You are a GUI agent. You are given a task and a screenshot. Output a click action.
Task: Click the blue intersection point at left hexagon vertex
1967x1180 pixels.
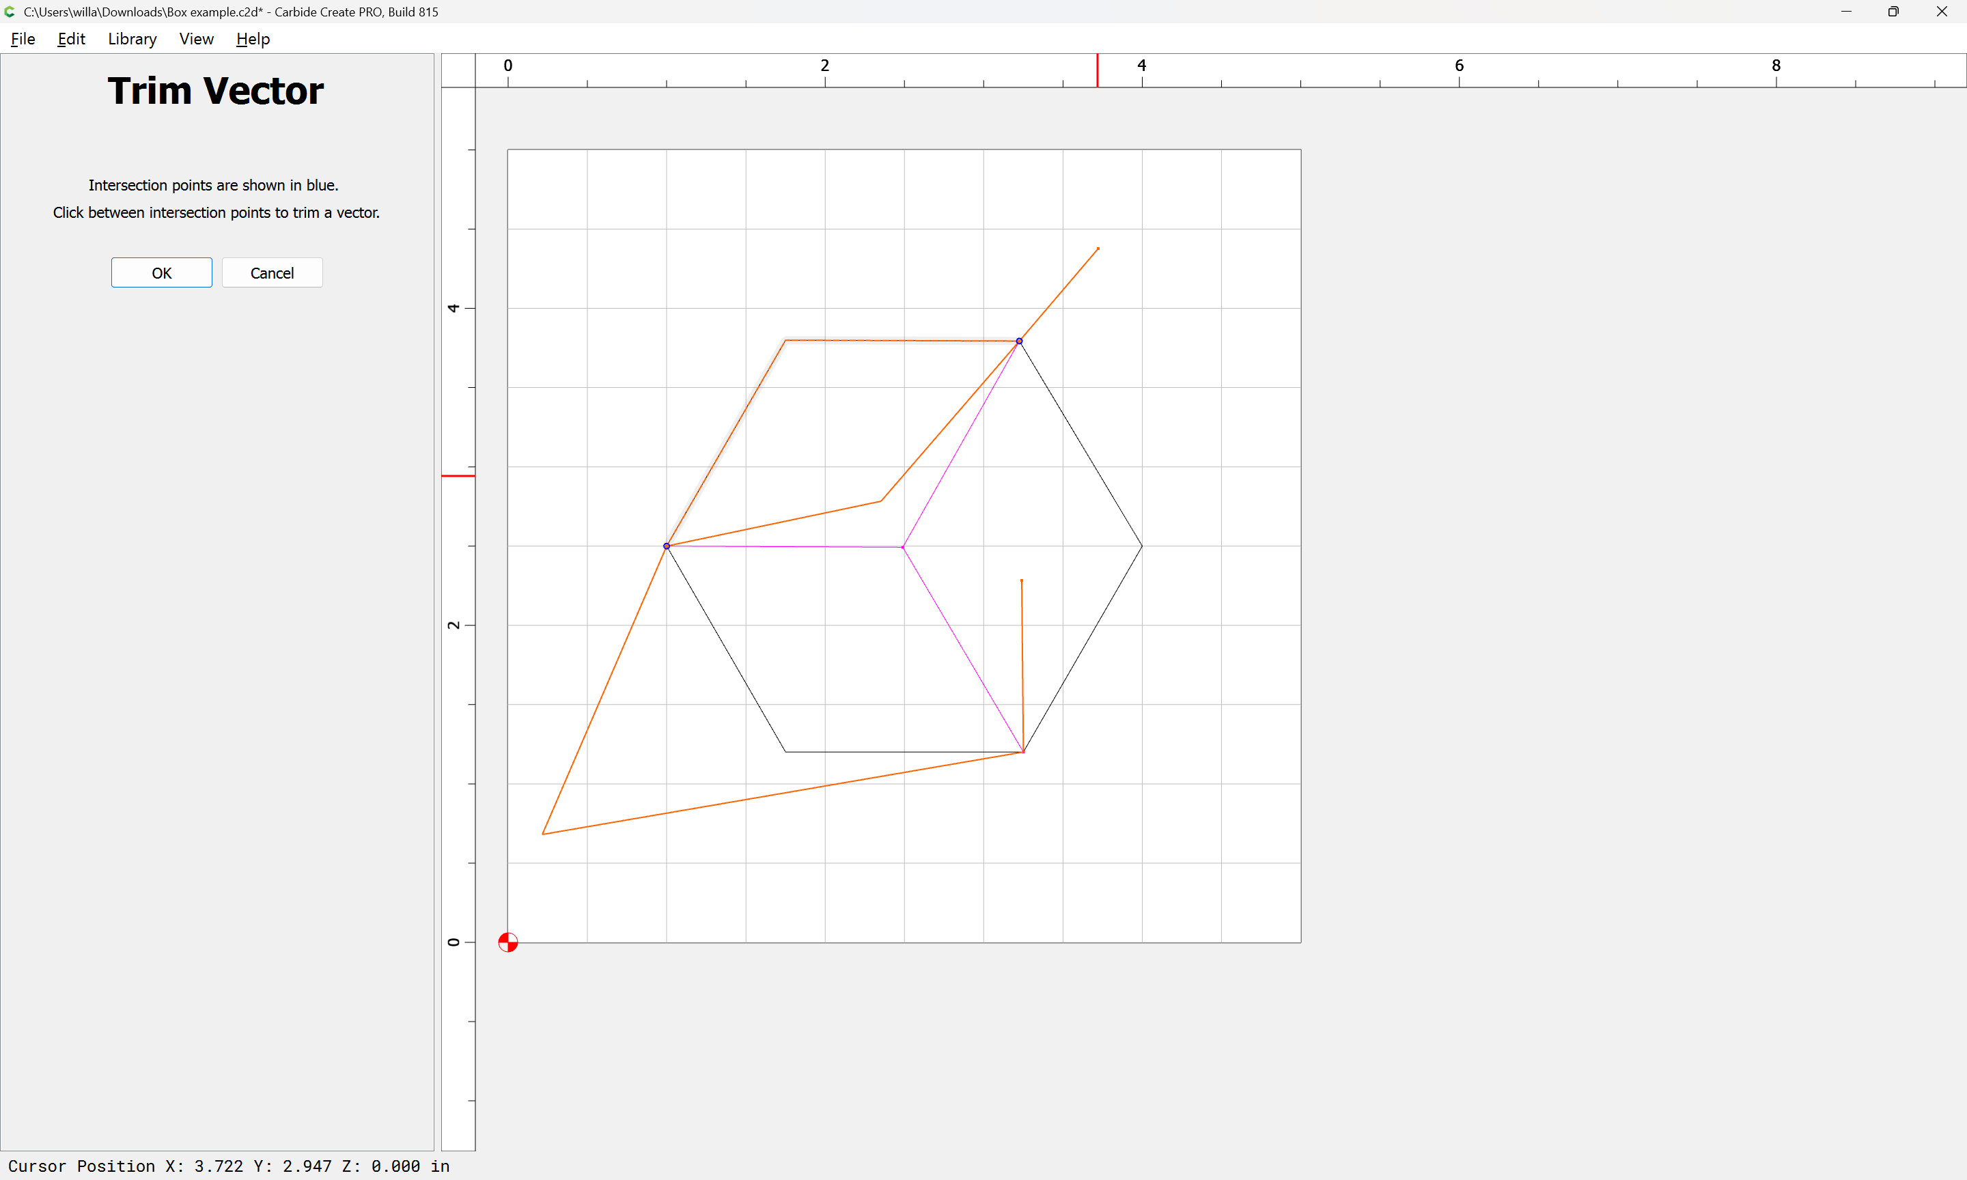click(667, 546)
